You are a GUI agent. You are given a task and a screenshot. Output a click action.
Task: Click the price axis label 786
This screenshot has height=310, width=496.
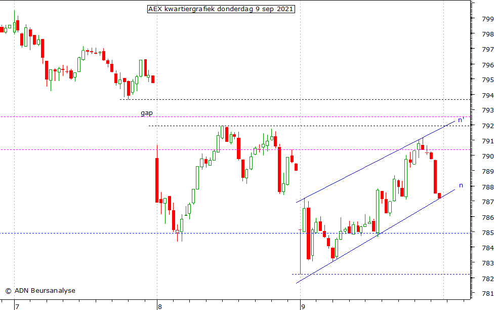click(x=487, y=217)
